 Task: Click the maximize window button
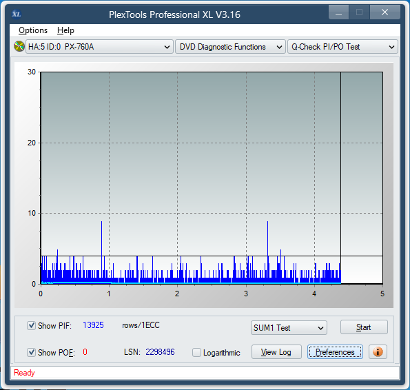coord(359,12)
